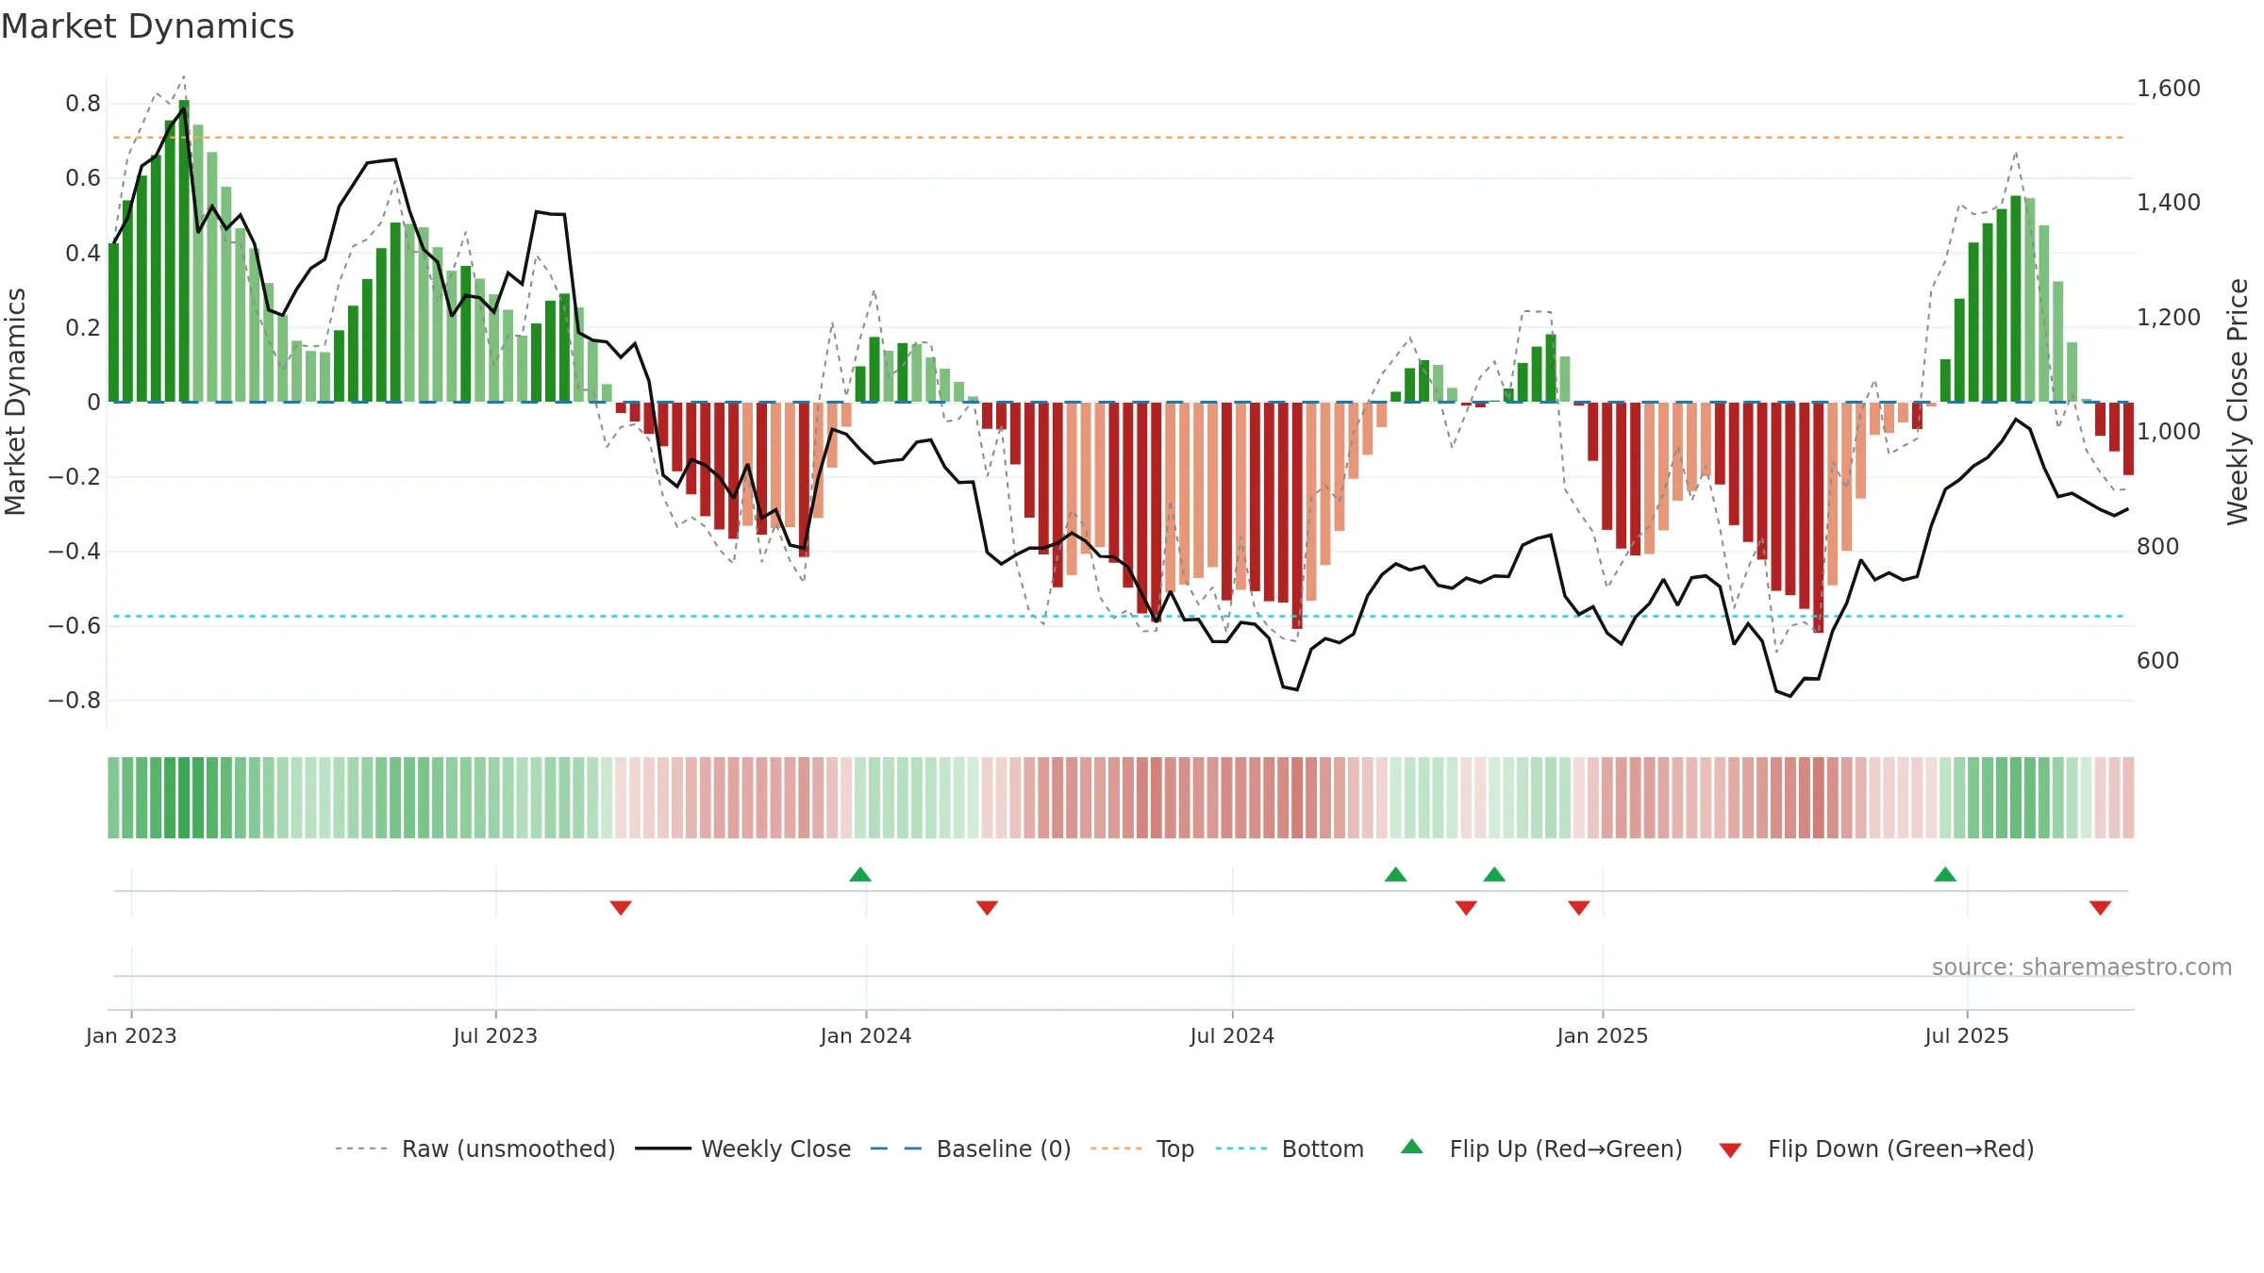The image size is (2264, 1273).
Task: Toggle the Top legend entry
Action: [1142, 1149]
